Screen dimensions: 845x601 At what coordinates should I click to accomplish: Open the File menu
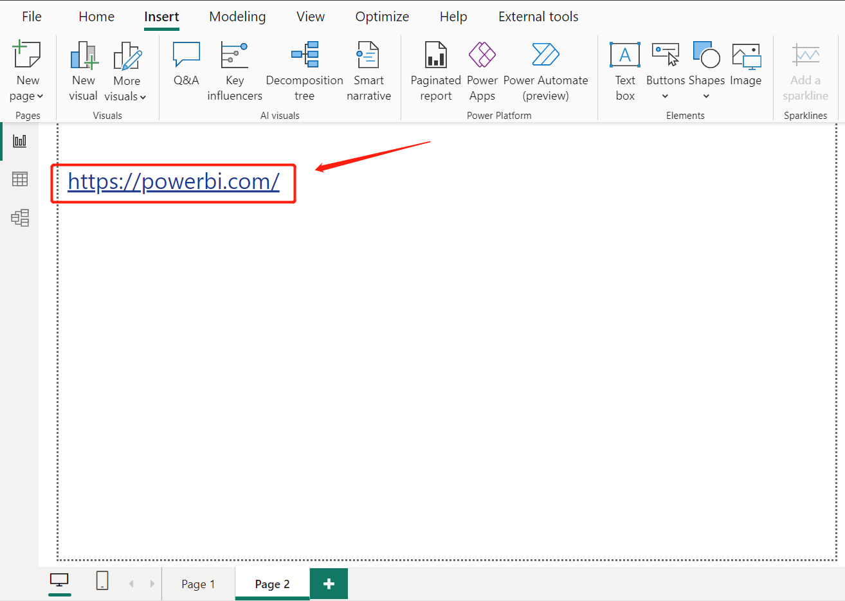click(x=32, y=17)
